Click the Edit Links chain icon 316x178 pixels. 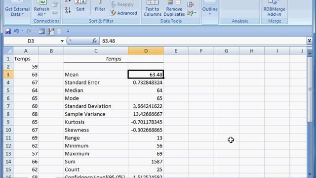point(55,13)
